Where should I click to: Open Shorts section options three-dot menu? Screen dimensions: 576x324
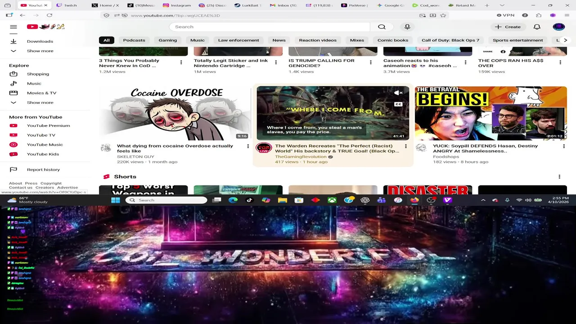click(559, 177)
